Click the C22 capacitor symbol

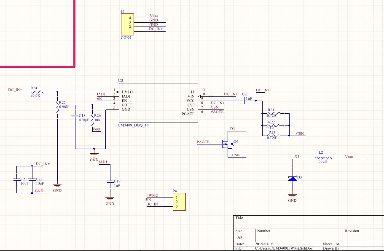[32, 179]
